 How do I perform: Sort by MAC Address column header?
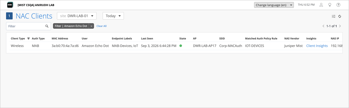point(60,38)
